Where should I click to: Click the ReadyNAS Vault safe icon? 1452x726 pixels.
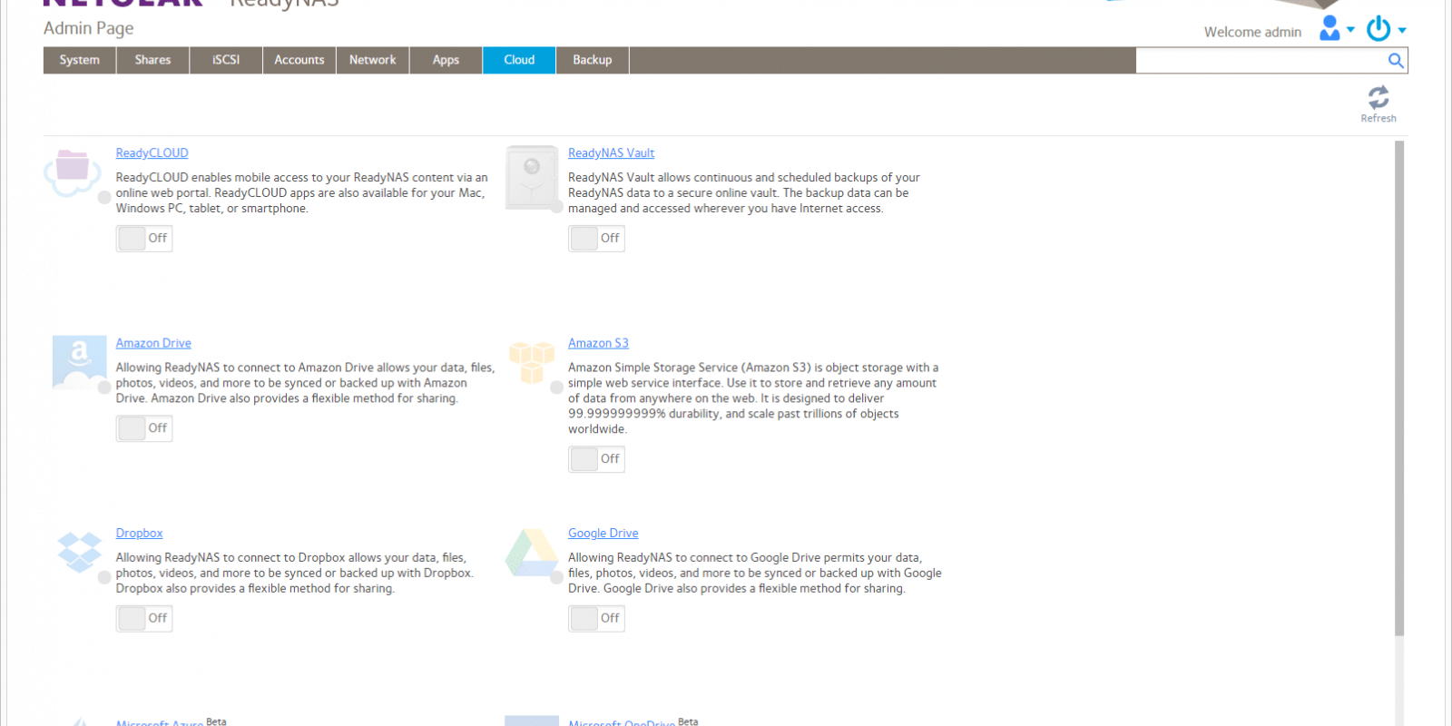coord(532,177)
